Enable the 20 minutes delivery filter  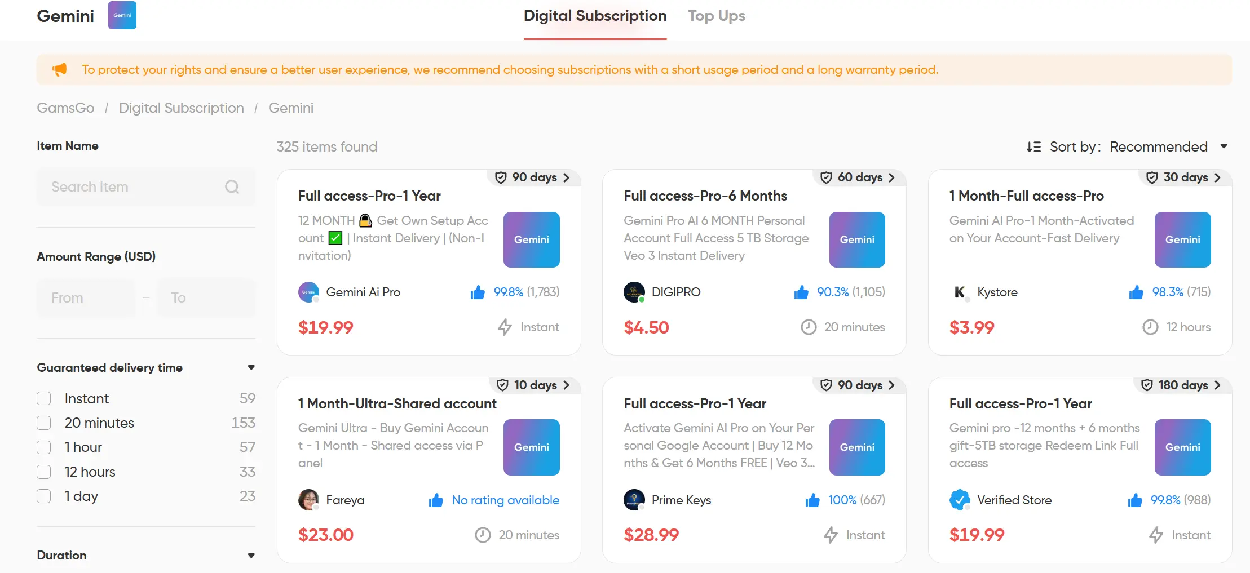coord(44,423)
